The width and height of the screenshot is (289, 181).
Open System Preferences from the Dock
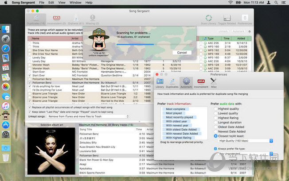[x=6, y=134]
